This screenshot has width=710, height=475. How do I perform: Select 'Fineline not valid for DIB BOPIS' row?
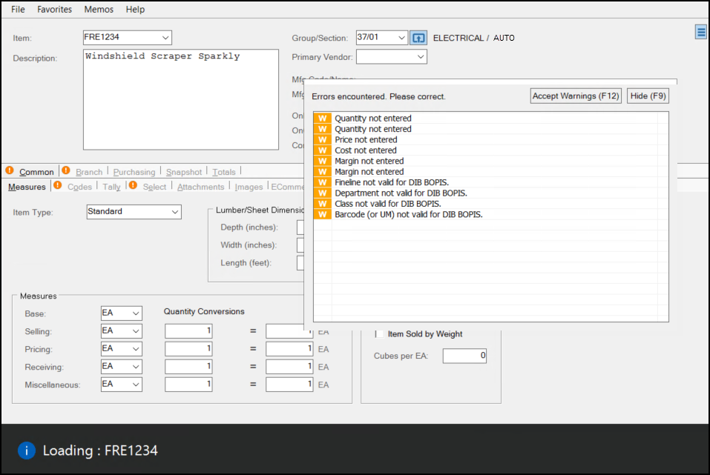[491, 182]
